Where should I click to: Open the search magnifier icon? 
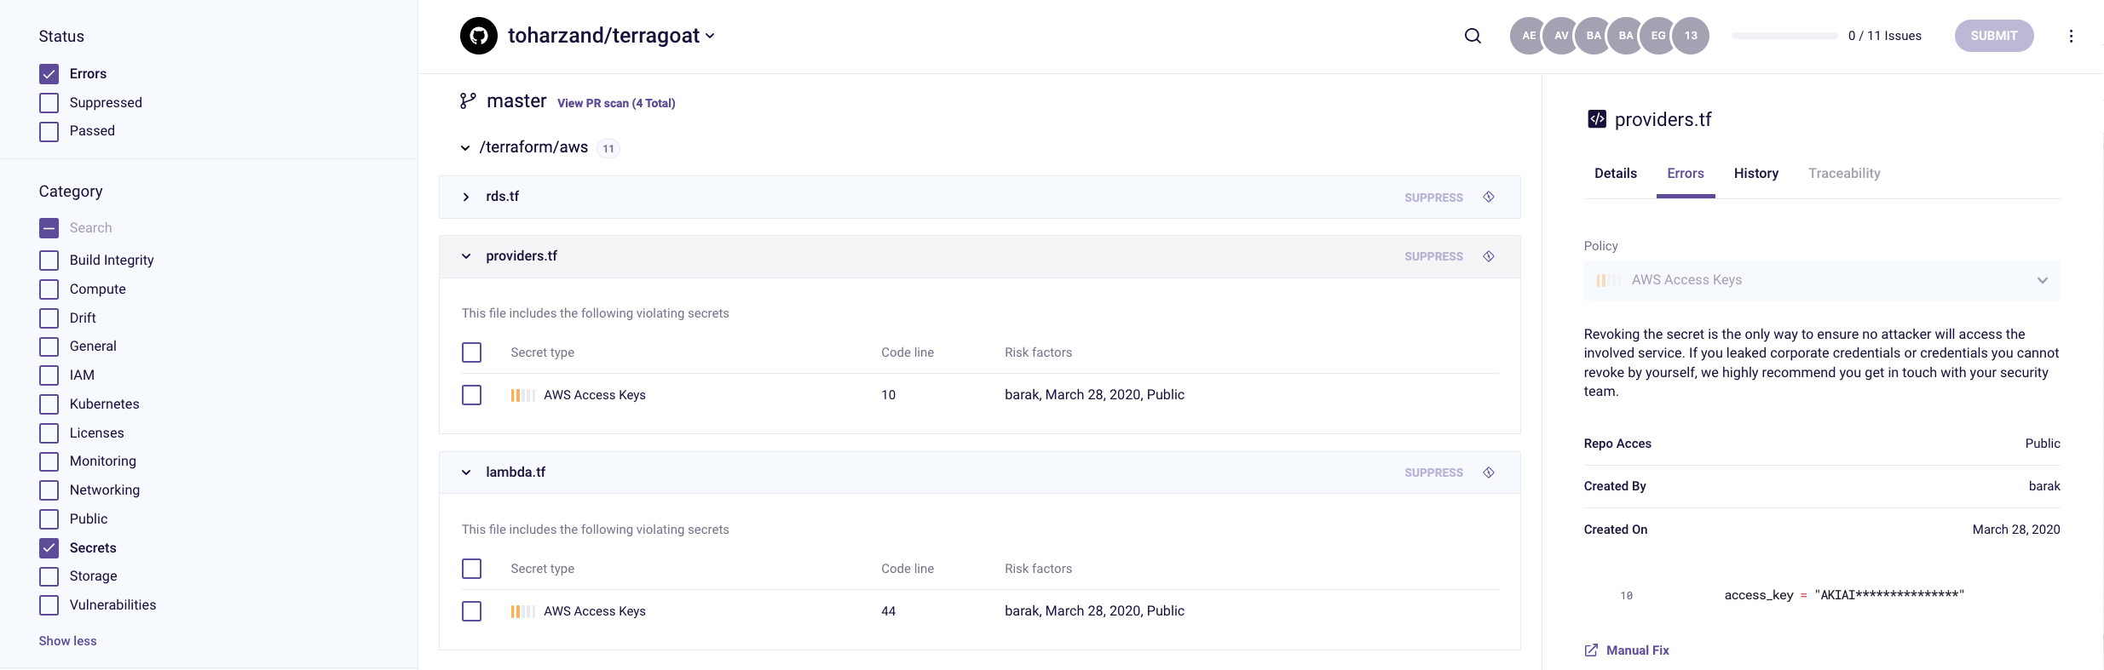click(x=1473, y=36)
